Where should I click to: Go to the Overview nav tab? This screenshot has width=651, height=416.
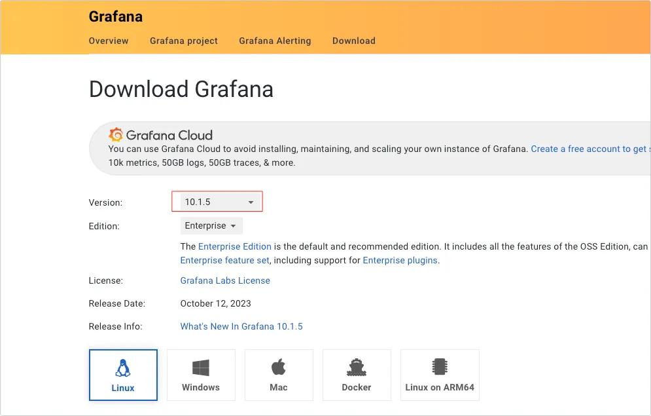(109, 41)
